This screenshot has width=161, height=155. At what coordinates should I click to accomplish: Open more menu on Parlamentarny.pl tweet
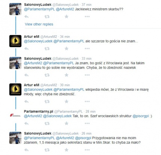pos(87,123)
